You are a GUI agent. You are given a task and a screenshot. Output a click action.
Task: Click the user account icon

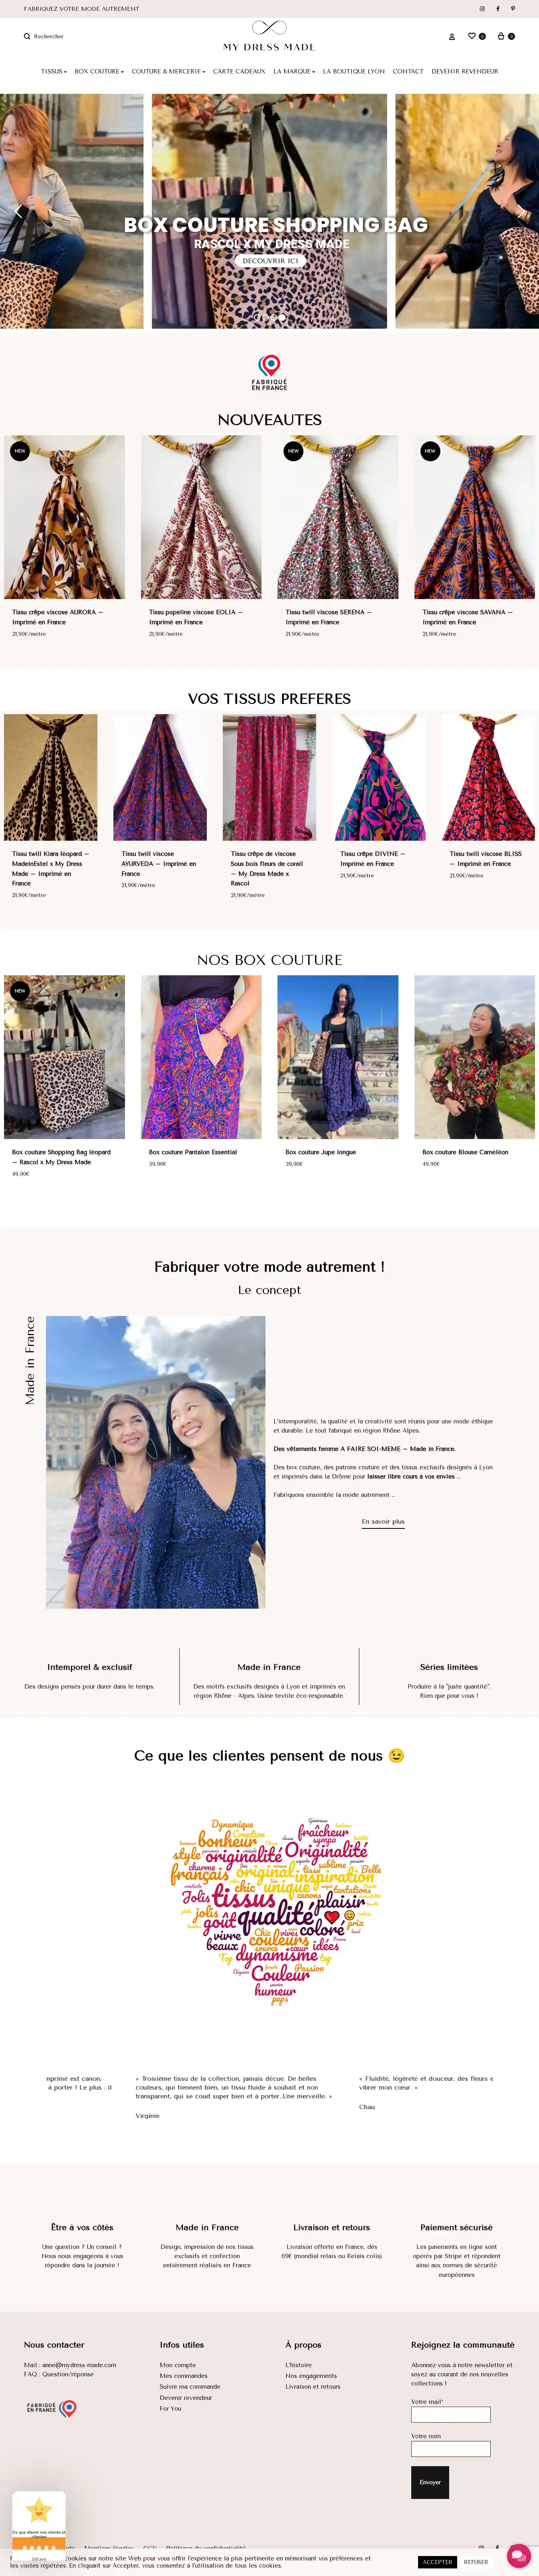(x=452, y=36)
